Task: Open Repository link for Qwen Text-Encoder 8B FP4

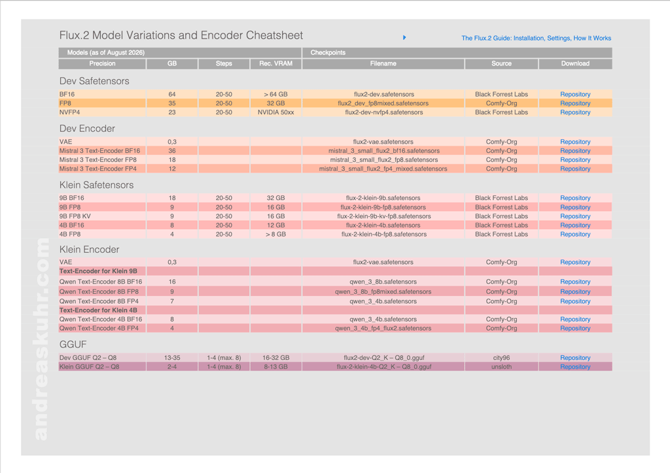Action: (575, 301)
